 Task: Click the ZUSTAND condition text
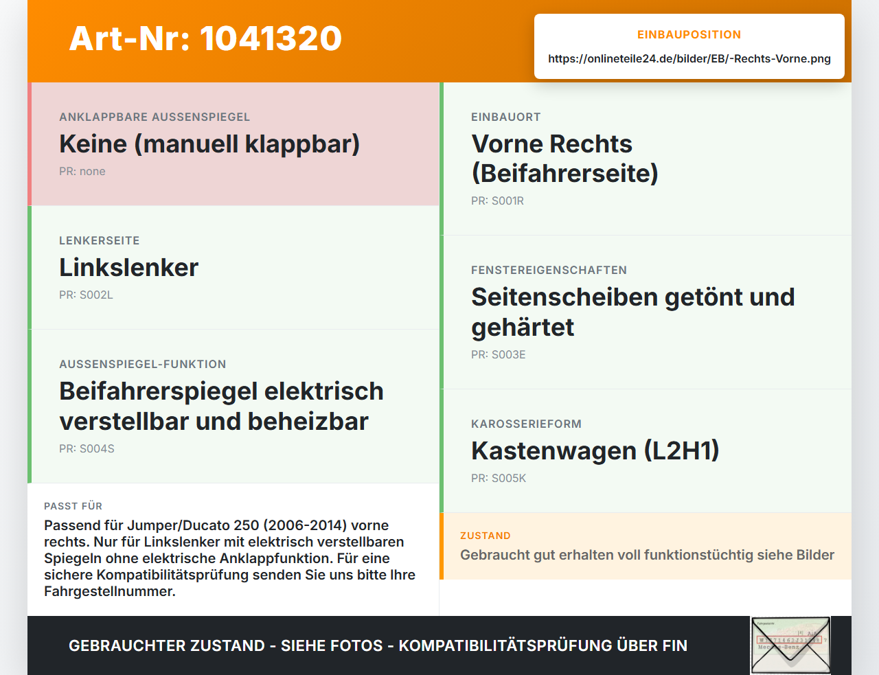point(647,555)
